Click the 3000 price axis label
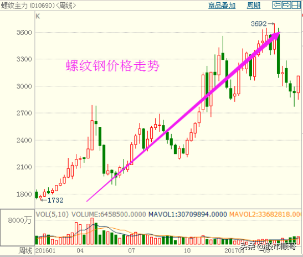Image resolution: width=303 pixels, height=257 pixels. [x=24, y=86]
